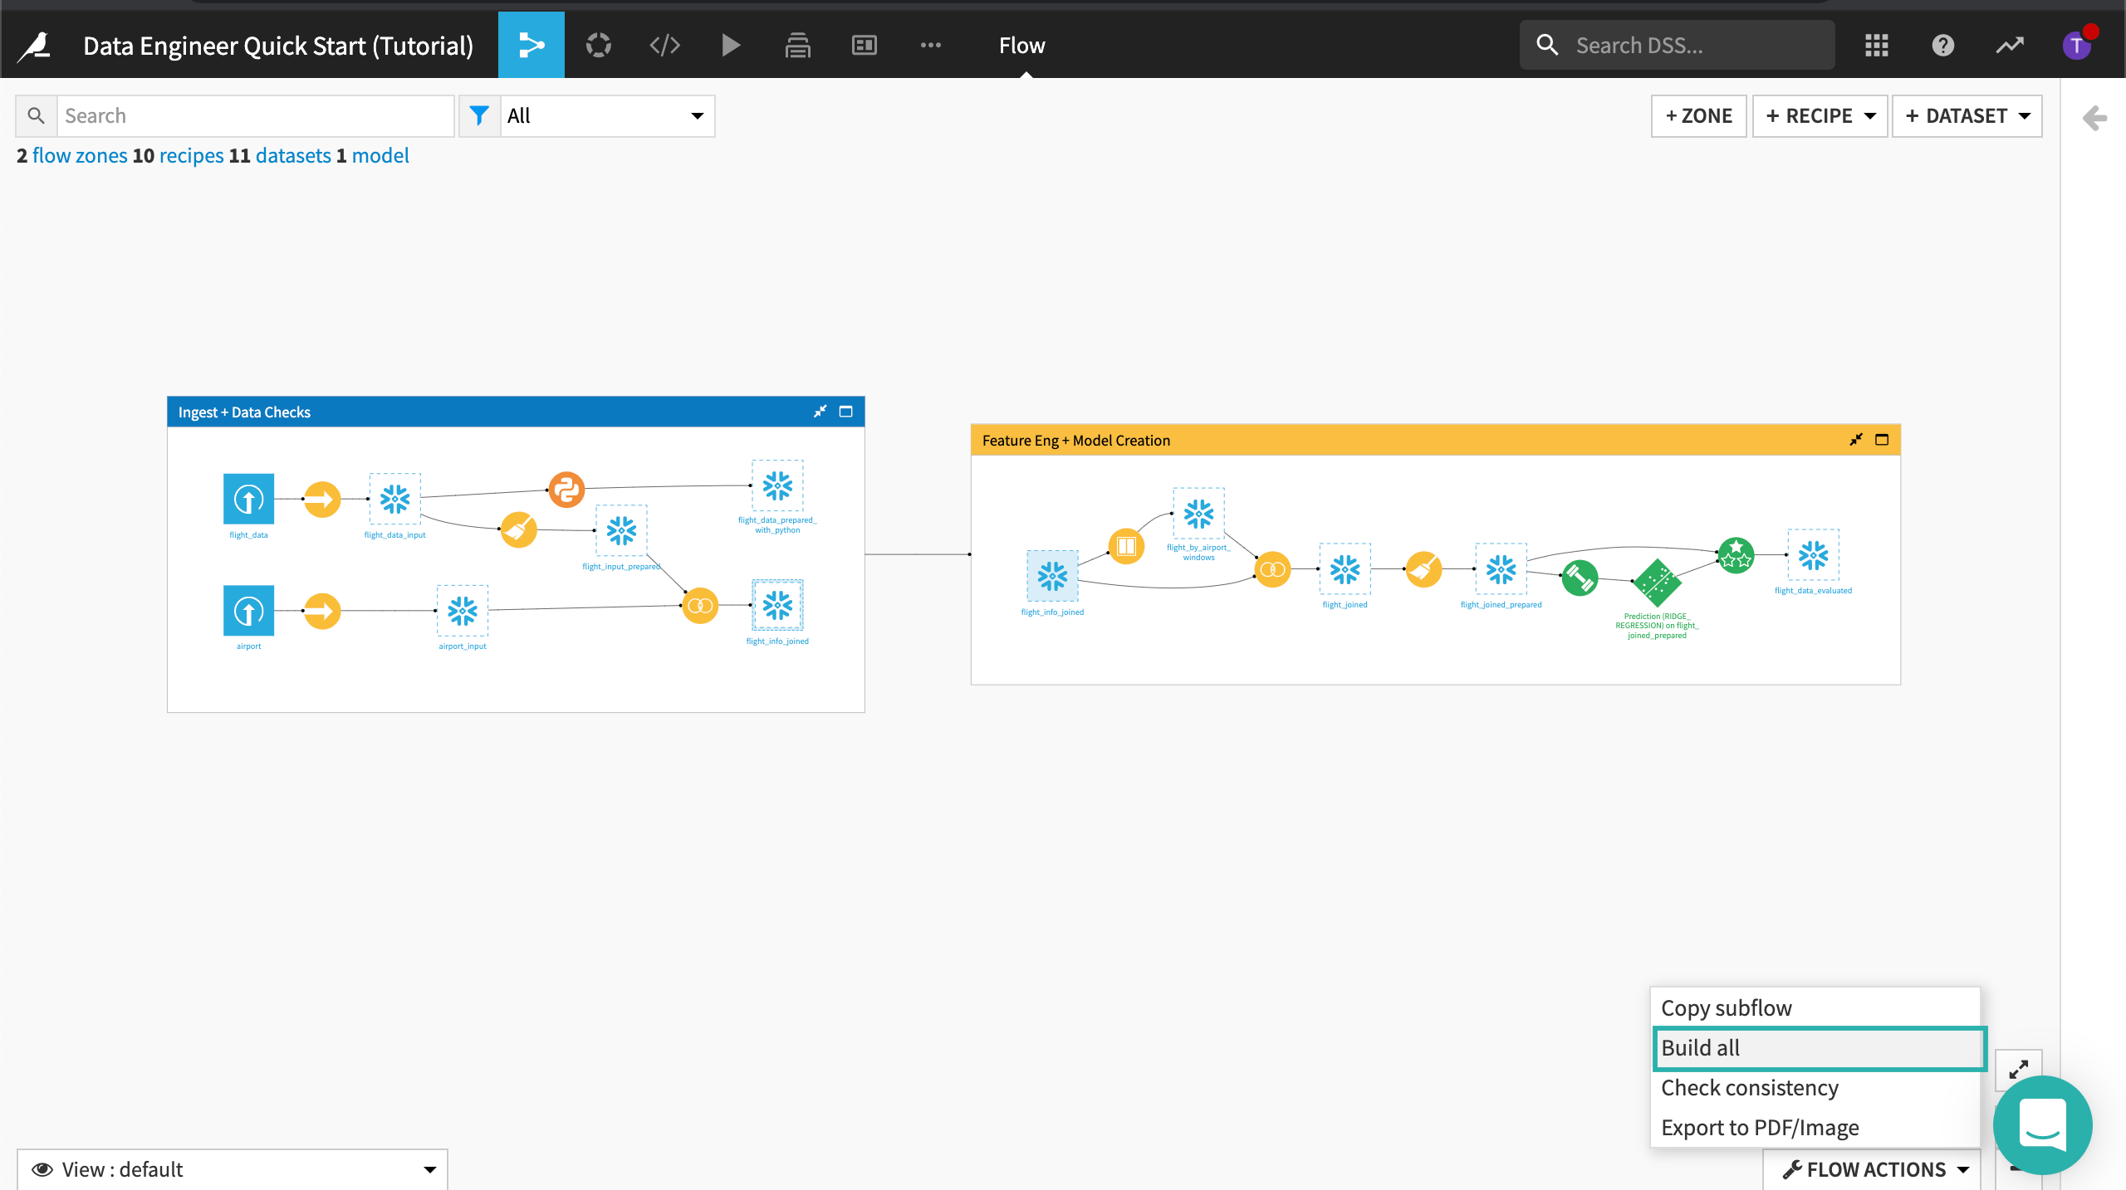
Task: Open the All filter dropdown
Action: [607, 115]
